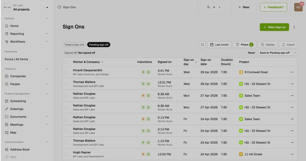The image size is (306, 161).
Task: Click site induction icon for Kinanti Desyanandini
Action: tap(143, 72)
